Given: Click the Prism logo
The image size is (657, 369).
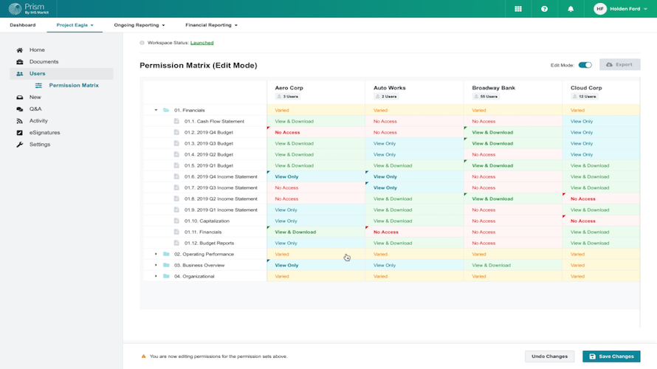Looking at the screenshot, I should click(x=29, y=8).
